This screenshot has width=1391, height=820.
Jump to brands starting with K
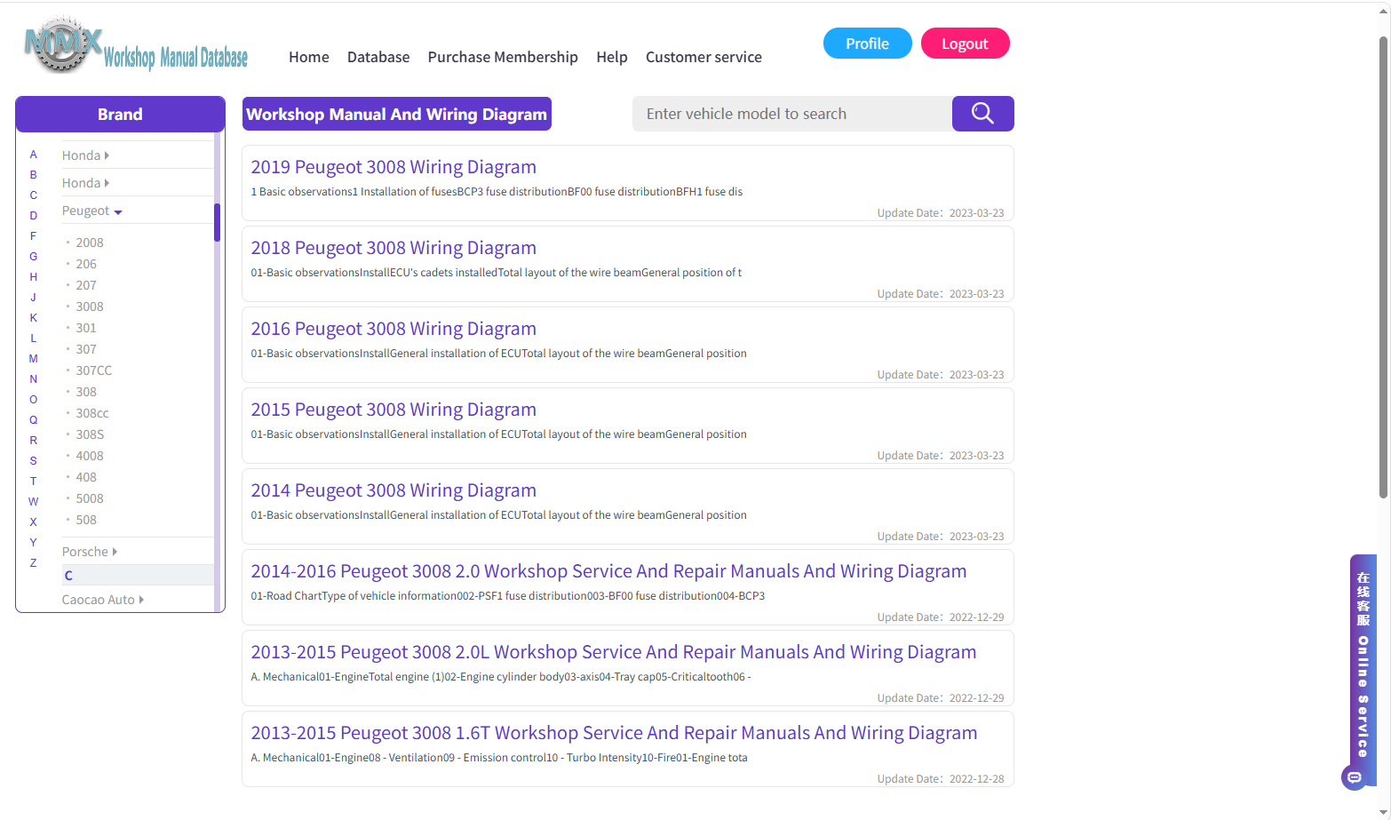click(x=34, y=318)
